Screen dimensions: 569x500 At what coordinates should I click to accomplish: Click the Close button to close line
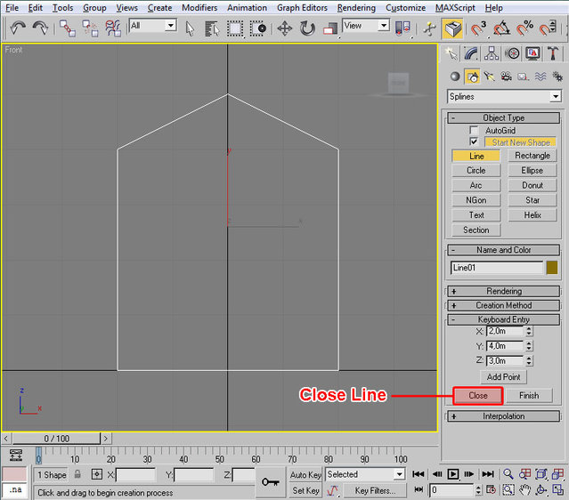pyautogui.click(x=478, y=395)
